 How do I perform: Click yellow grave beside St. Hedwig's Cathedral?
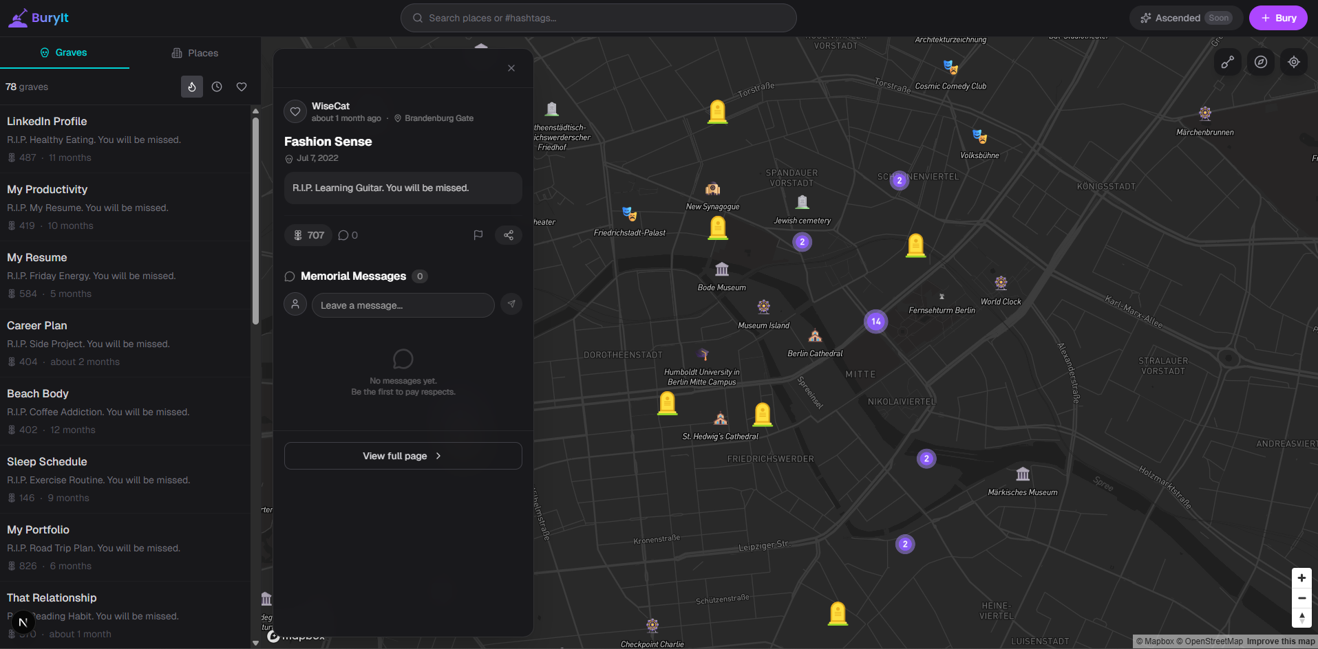pyautogui.click(x=763, y=415)
